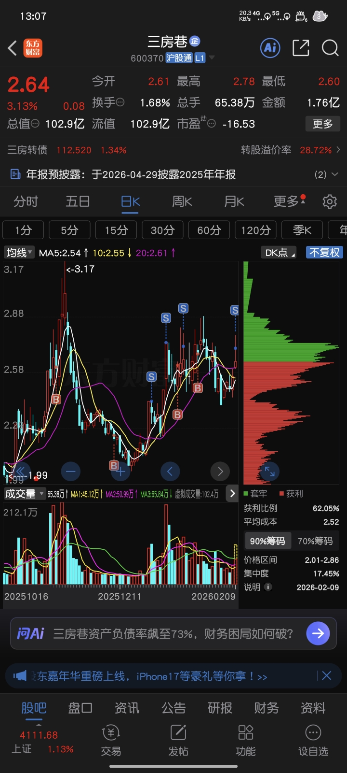Viewport: 347px width, 773px height.
Task: Select 季K period button
Action: point(302,230)
